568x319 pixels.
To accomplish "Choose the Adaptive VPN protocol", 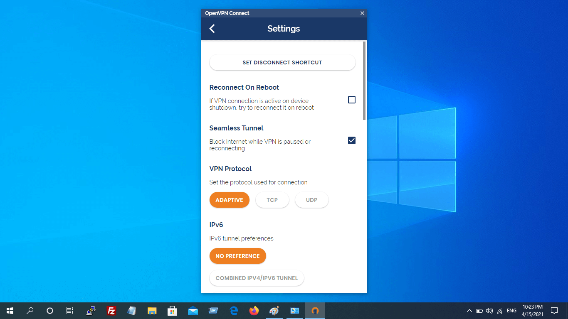I will (229, 200).
